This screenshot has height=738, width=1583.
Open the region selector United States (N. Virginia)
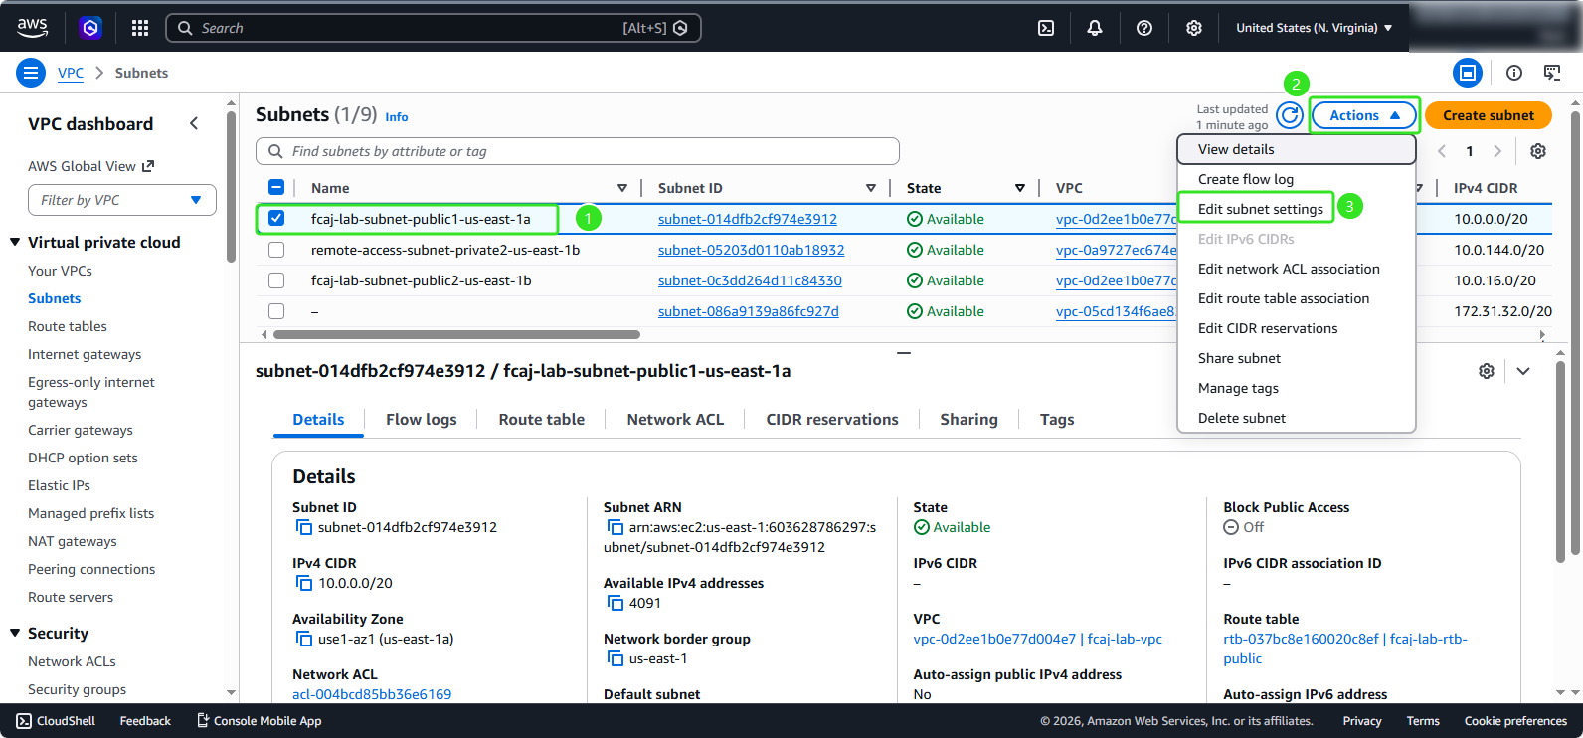point(1315,28)
